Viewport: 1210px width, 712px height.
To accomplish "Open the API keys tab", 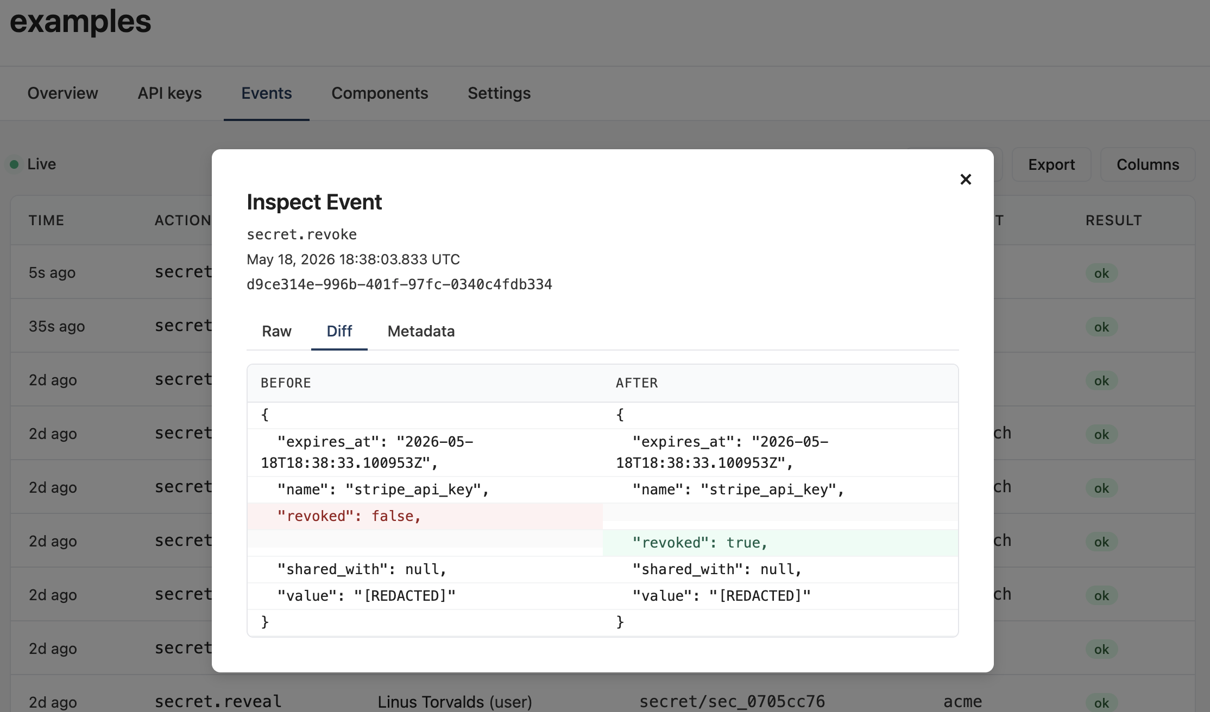I will pos(169,93).
